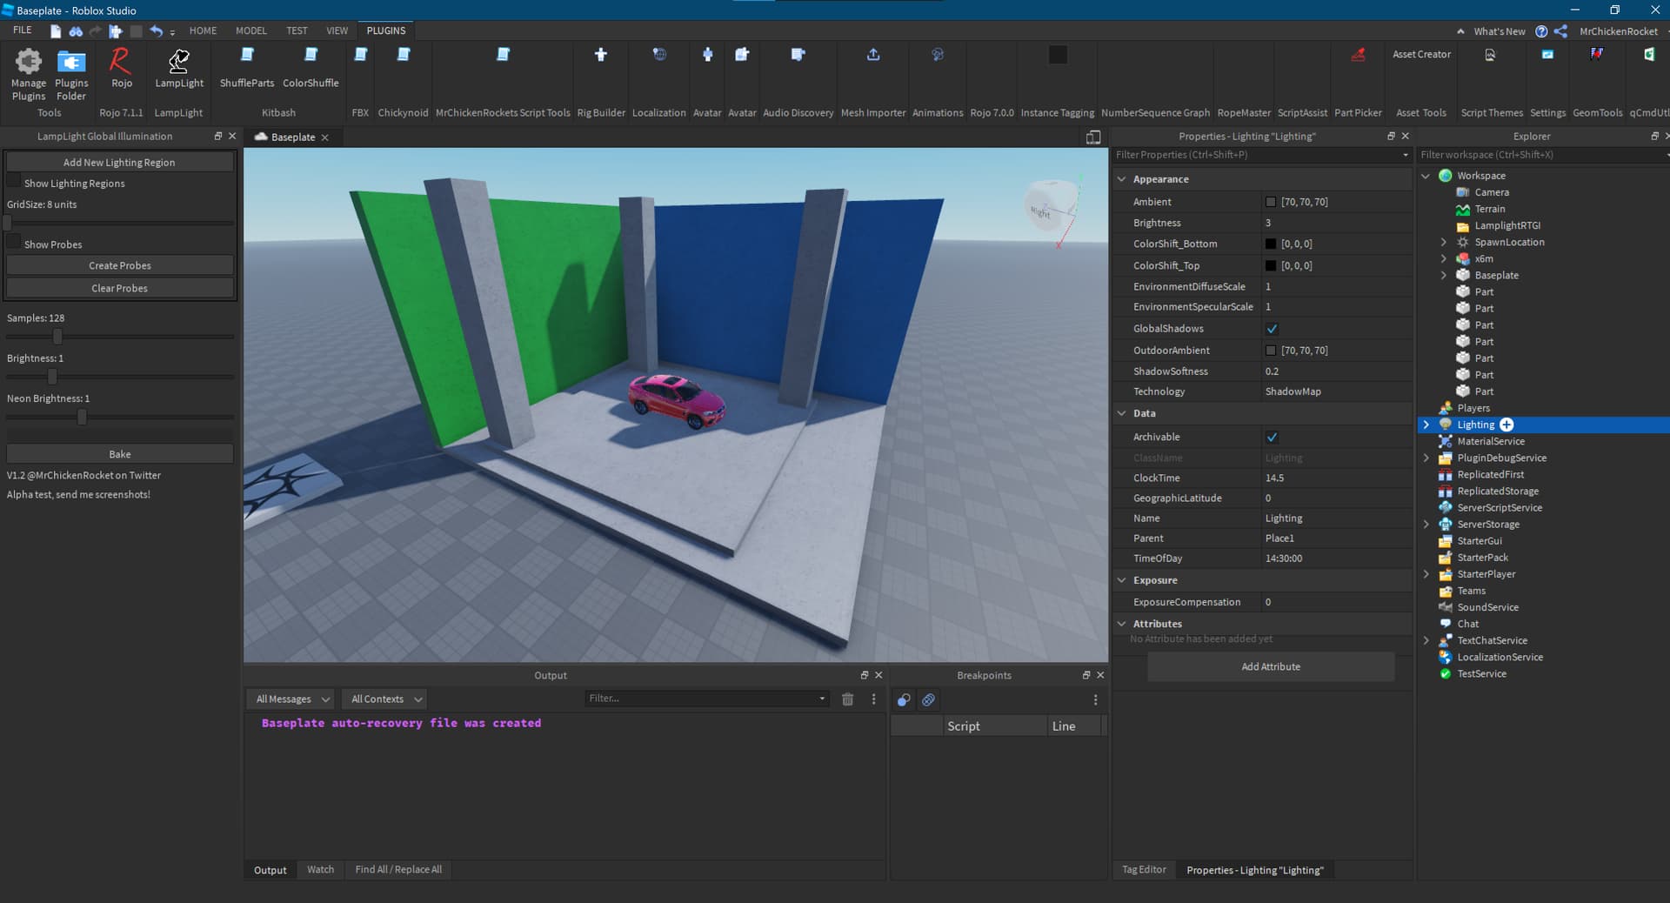Expand the SpawnLocation tree item
The image size is (1670, 903).
point(1444,243)
